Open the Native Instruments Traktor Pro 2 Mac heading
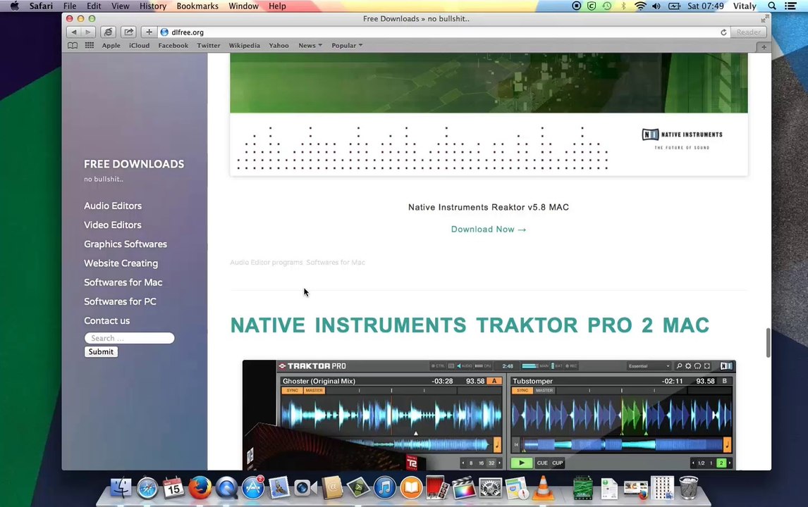This screenshot has height=507, width=808. pyautogui.click(x=470, y=325)
